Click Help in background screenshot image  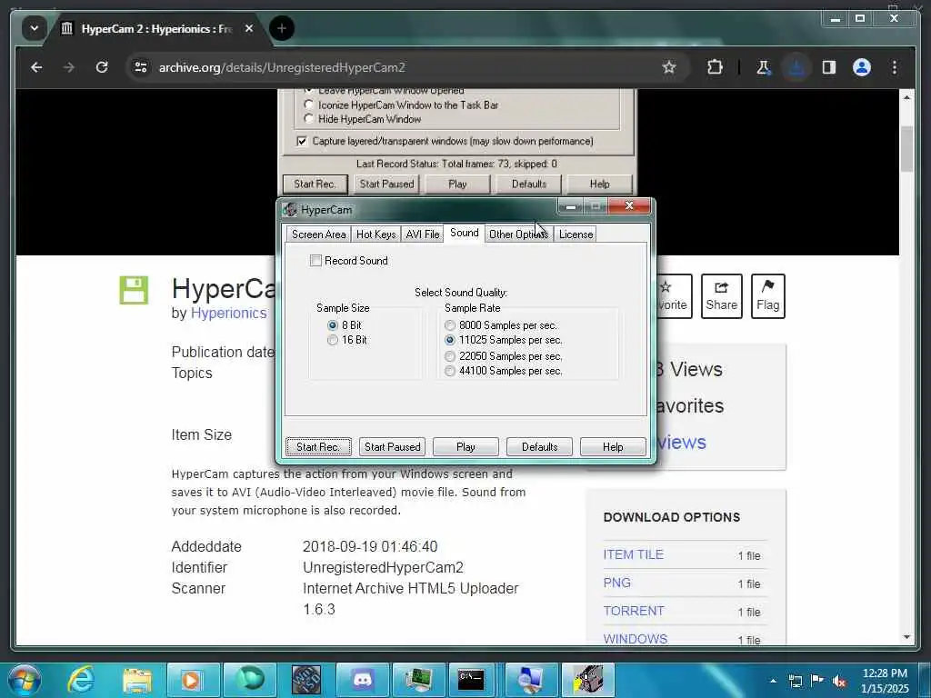(x=599, y=184)
